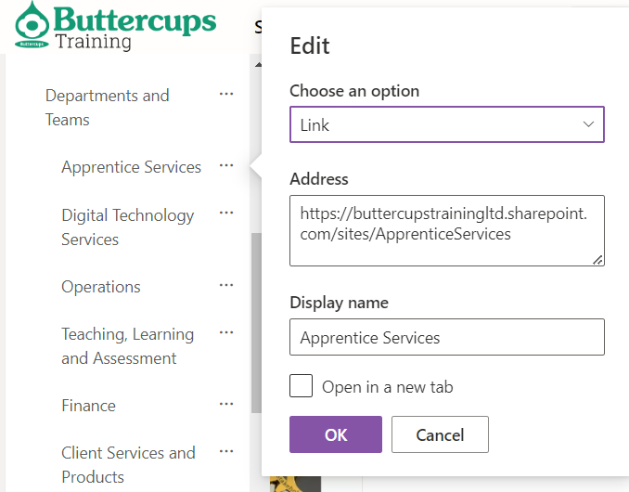Click the Buttercups Training logo
Viewport: 629px width, 492px height.
115,27
